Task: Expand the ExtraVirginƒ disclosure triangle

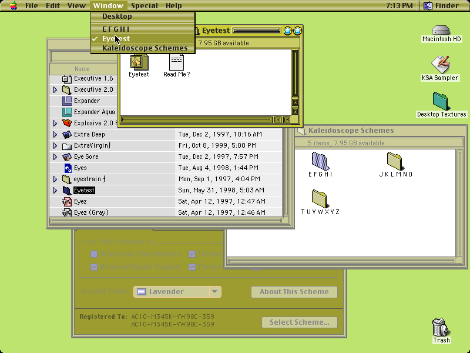Action: pos(55,145)
